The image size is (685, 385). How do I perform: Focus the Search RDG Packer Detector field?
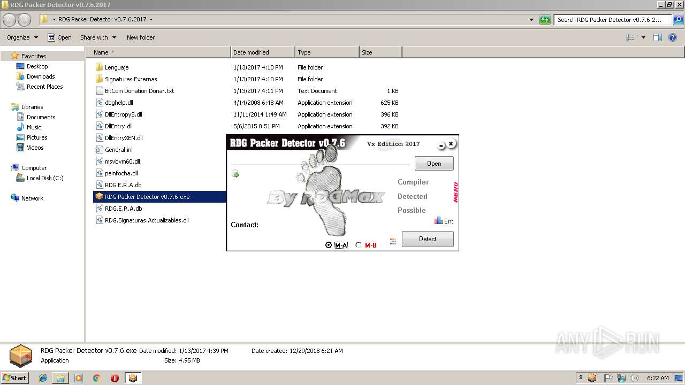pyautogui.click(x=613, y=20)
